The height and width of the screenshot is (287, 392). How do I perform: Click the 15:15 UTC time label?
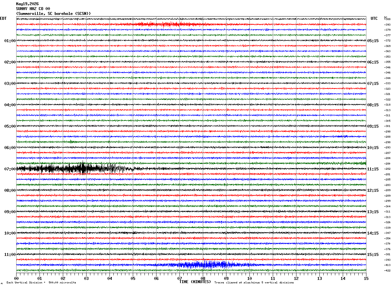tap(373, 255)
